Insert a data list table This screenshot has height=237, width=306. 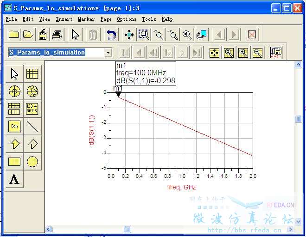pyautogui.click(x=32, y=109)
